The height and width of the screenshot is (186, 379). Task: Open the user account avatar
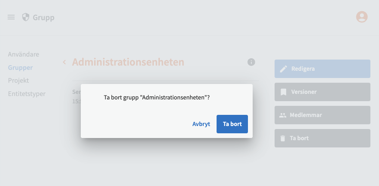tap(362, 17)
